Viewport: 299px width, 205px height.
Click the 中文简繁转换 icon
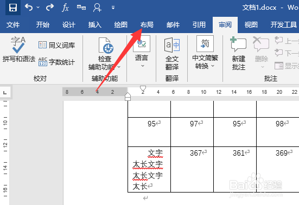coord(205,44)
